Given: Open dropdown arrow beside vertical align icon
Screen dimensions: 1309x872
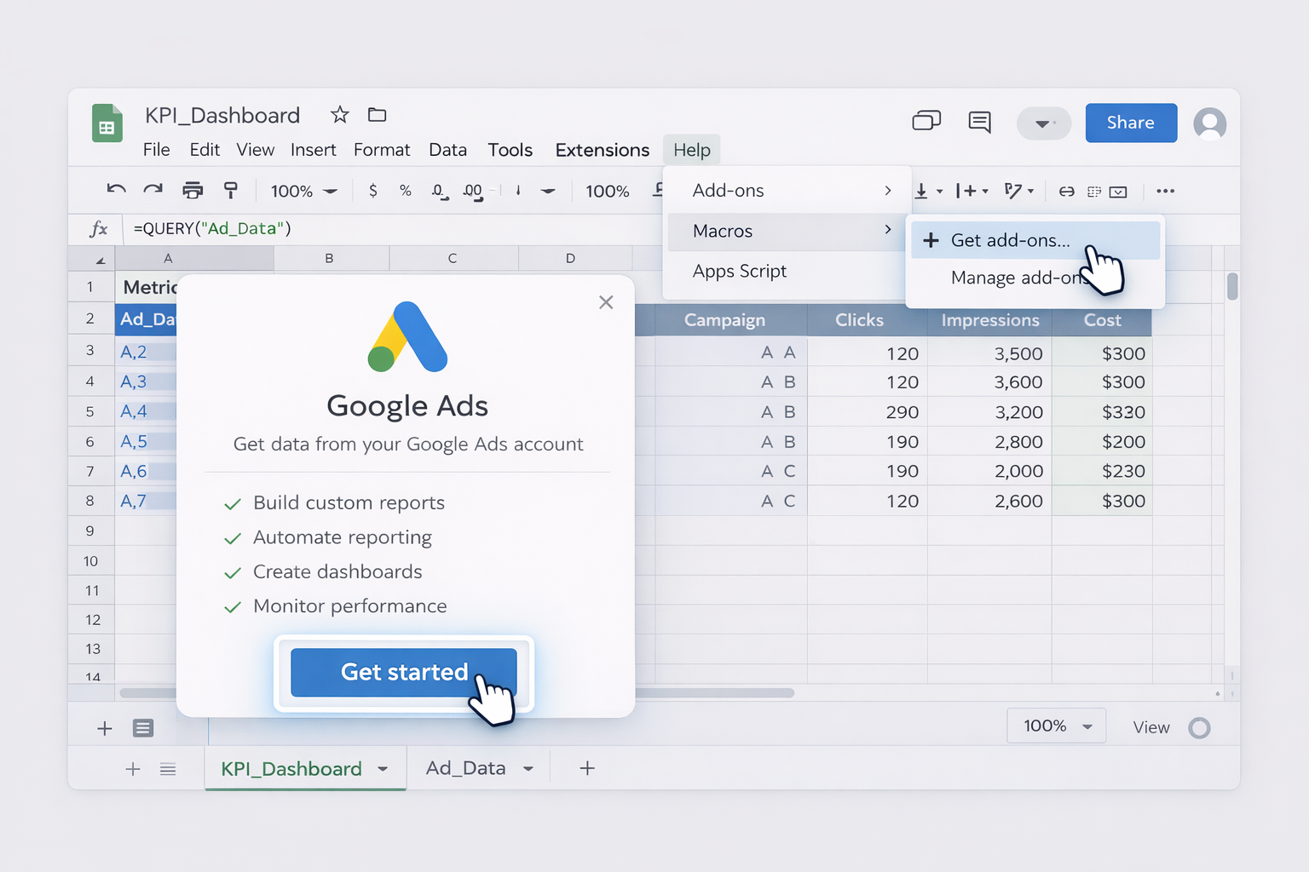Looking at the screenshot, I should [x=940, y=192].
